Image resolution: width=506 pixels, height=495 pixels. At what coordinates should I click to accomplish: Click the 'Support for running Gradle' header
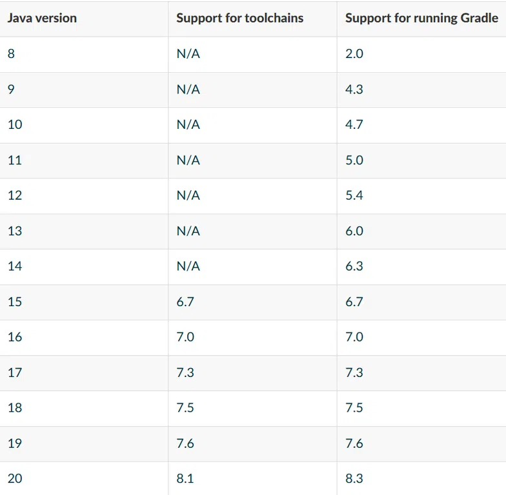pyautogui.click(x=421, y=18)
